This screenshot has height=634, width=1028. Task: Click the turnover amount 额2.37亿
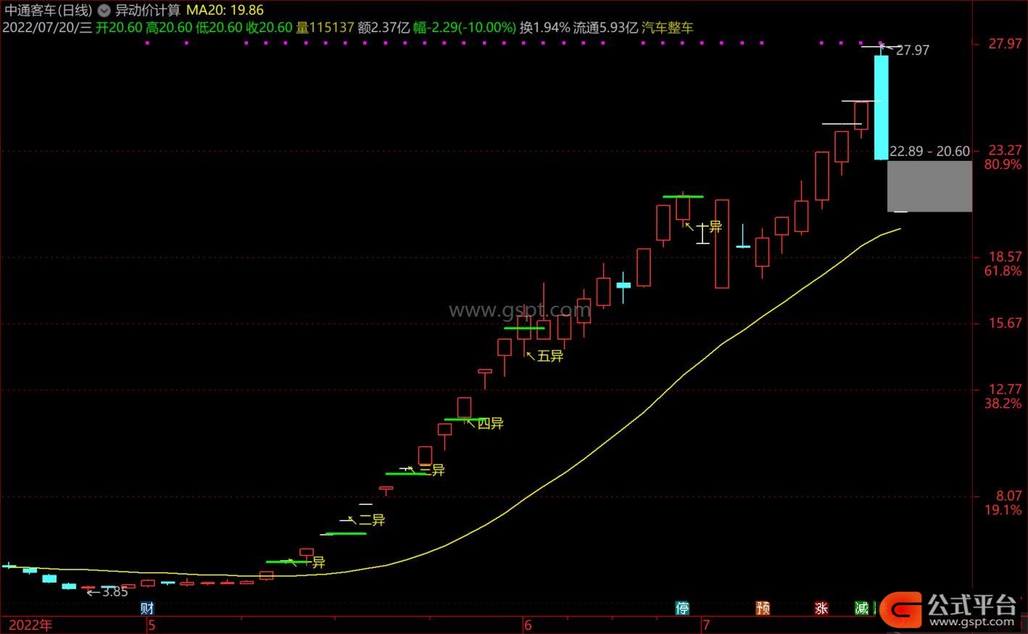tap(384, 28)
